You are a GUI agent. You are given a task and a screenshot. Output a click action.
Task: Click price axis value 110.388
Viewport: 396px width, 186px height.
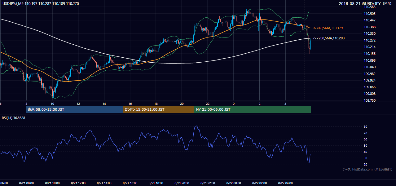pos(370,27)
